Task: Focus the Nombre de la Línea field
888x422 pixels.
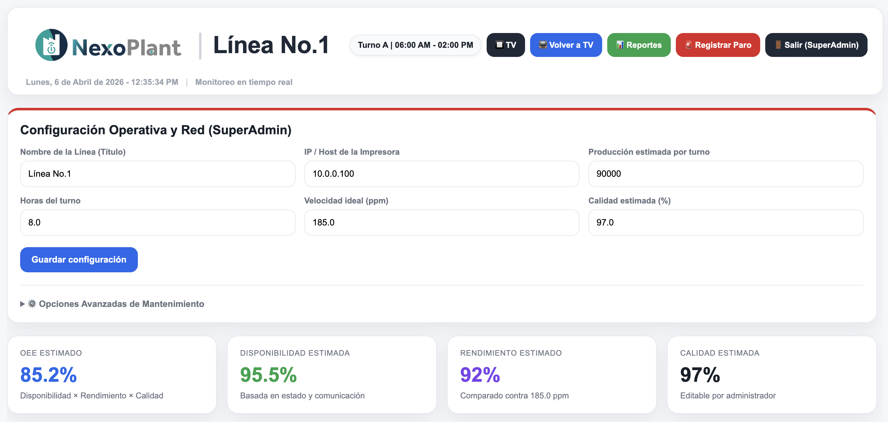Action: coord(157,174)
